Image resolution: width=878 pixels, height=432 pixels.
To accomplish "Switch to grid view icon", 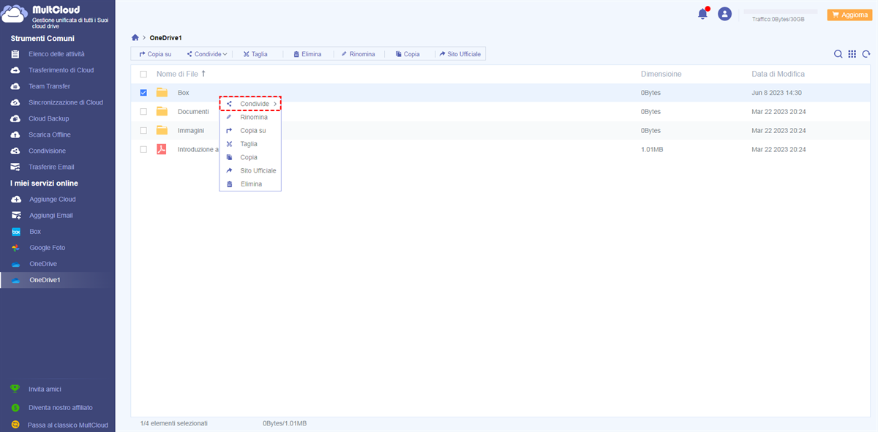I will coord(852,54).
